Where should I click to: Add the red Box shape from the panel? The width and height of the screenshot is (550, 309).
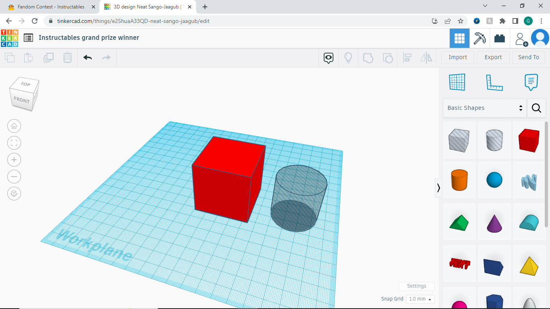[x=529, y=140]
